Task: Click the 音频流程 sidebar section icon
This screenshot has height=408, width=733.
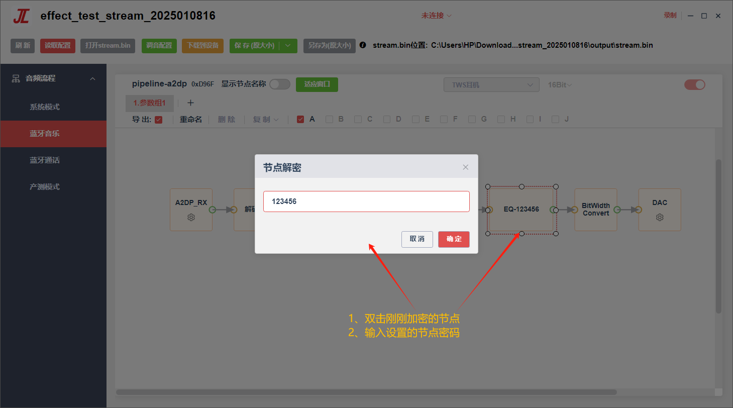Action: pos(16,78)
